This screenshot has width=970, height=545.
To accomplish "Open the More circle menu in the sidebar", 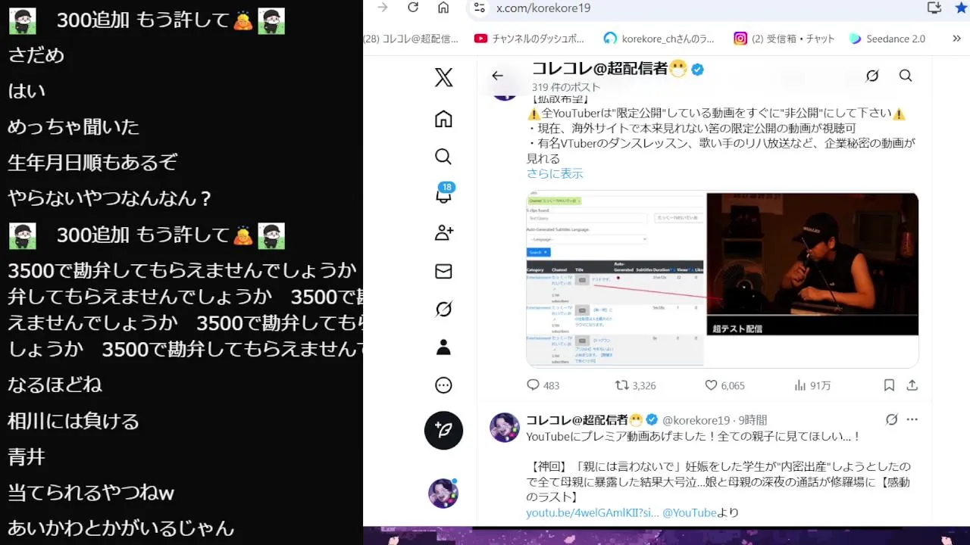I will (444, 385).
